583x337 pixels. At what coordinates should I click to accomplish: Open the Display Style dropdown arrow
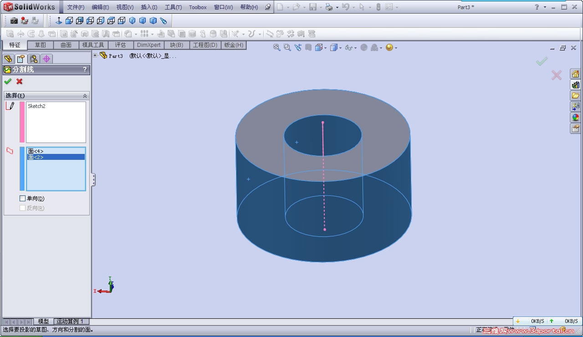[x=340, y=47]
